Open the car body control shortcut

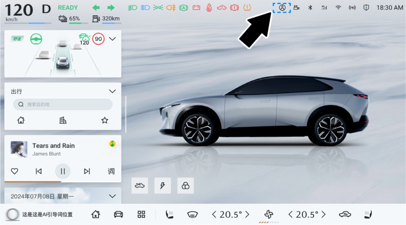click(140, 185)
